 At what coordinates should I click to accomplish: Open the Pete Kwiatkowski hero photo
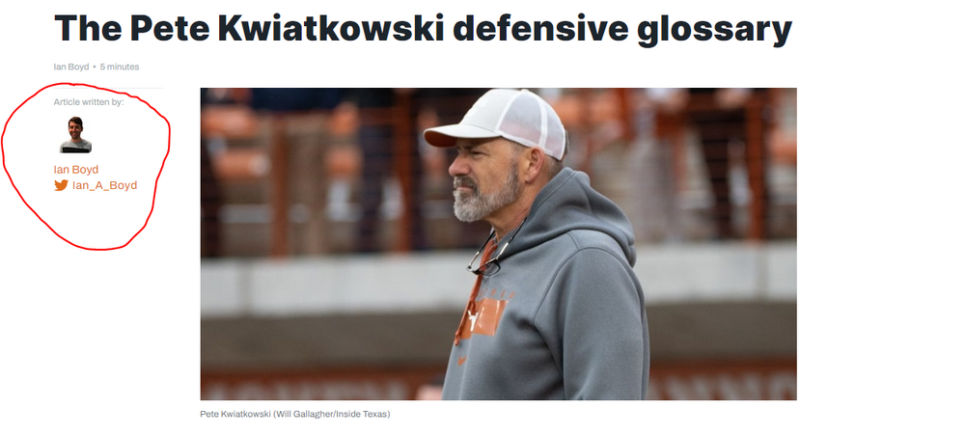(499, 244)
